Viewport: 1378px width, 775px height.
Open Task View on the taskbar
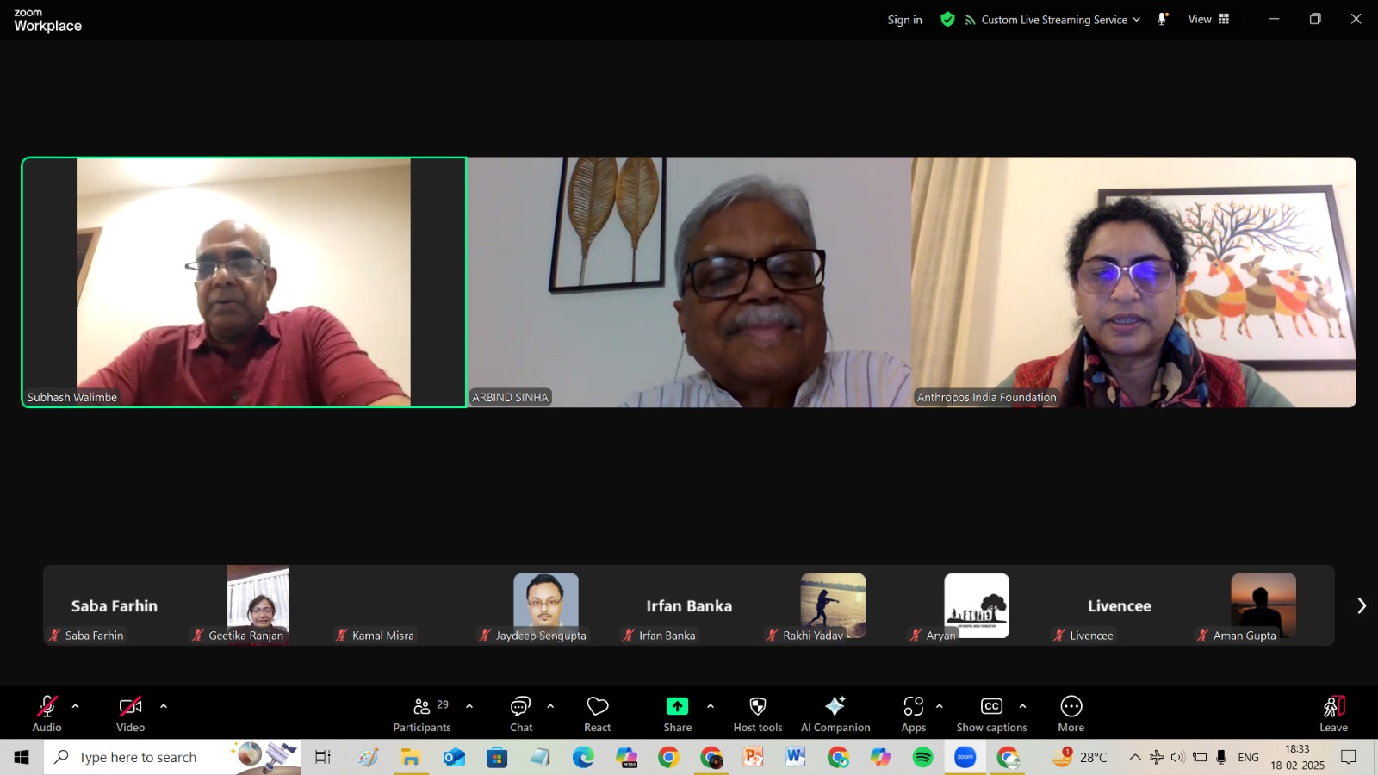tap(323, 757)
